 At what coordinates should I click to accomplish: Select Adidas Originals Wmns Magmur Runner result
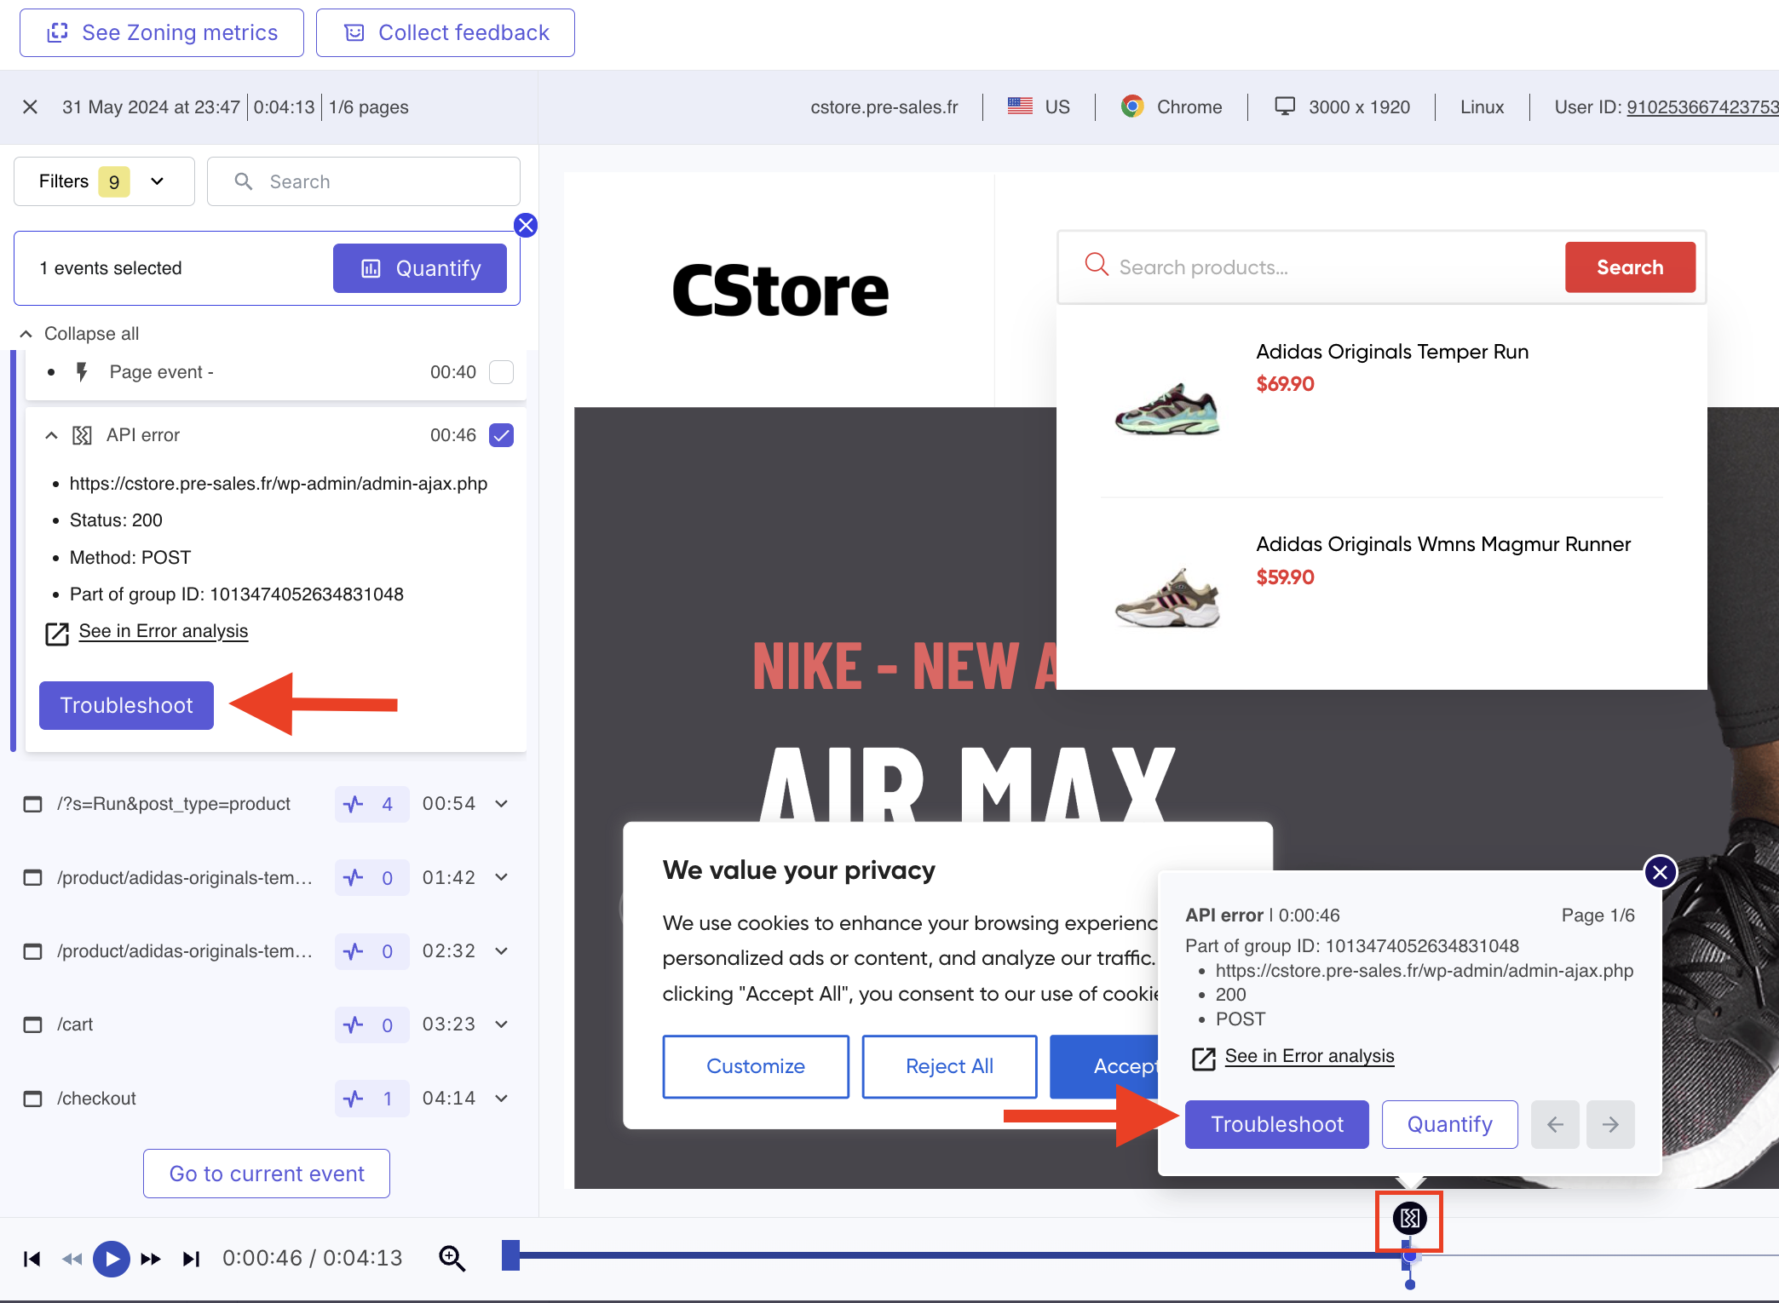point(1443,544)
